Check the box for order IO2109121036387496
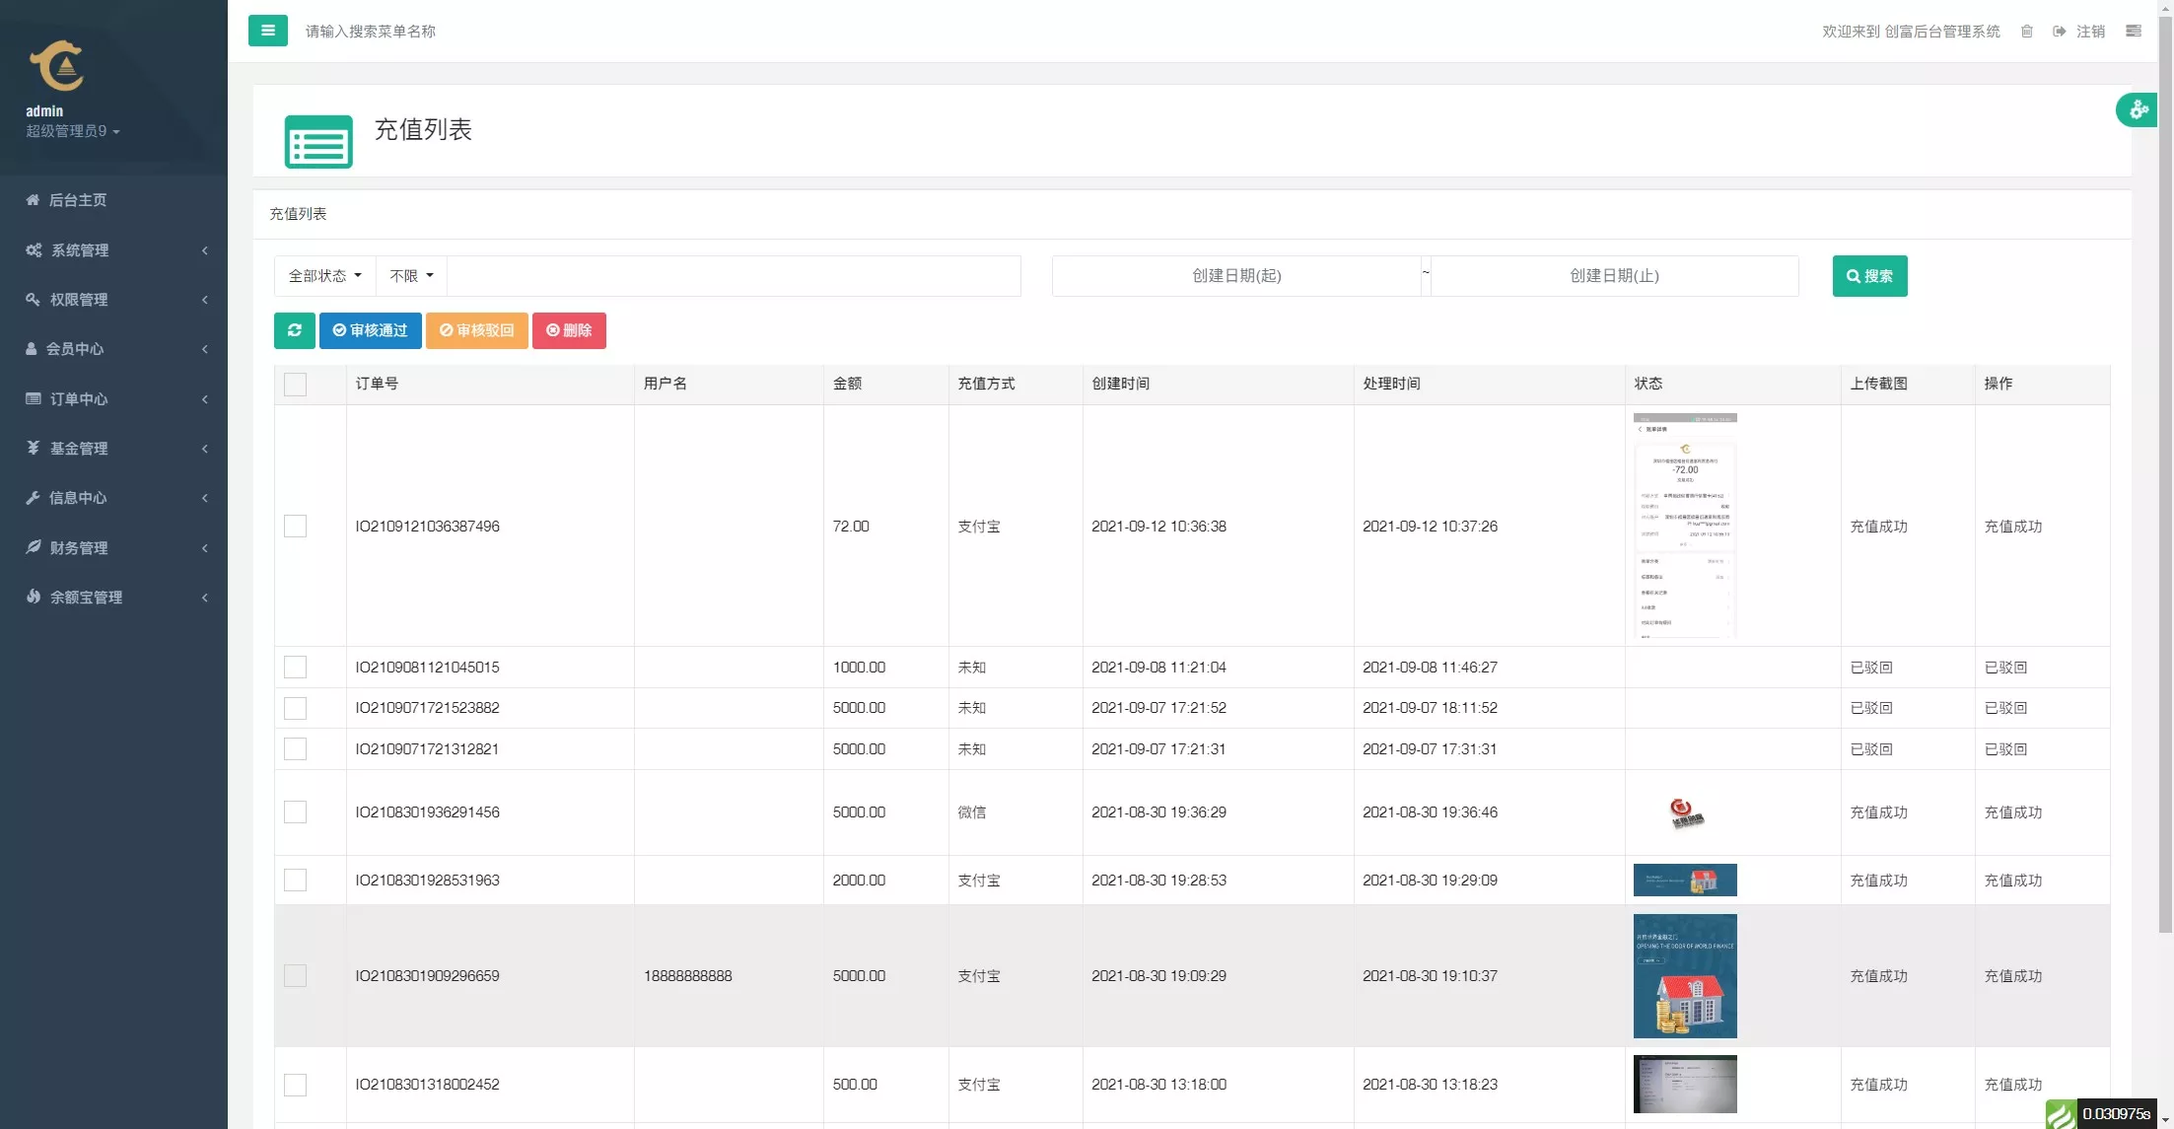This screenshot has width=2174, height=1129. click(x=295, y=527)
